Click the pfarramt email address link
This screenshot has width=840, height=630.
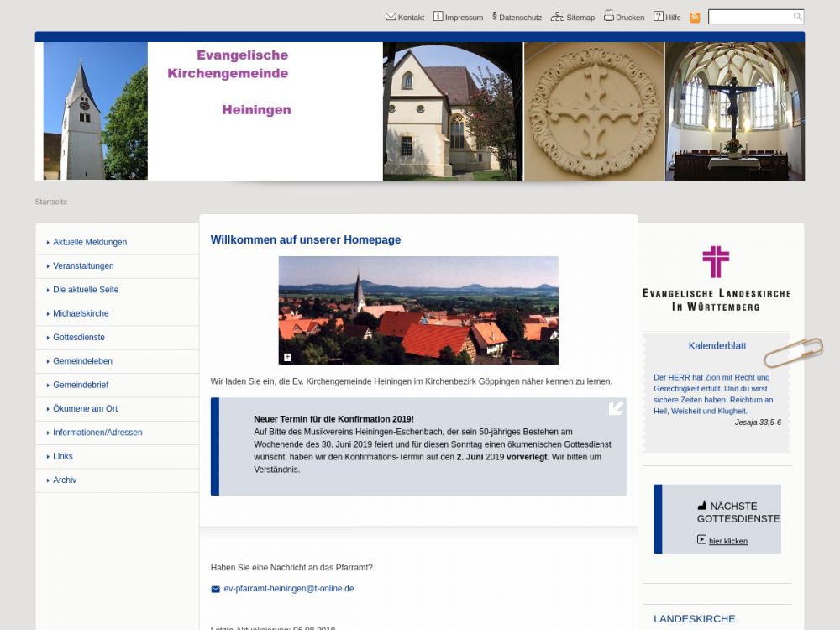click(288, 589)
